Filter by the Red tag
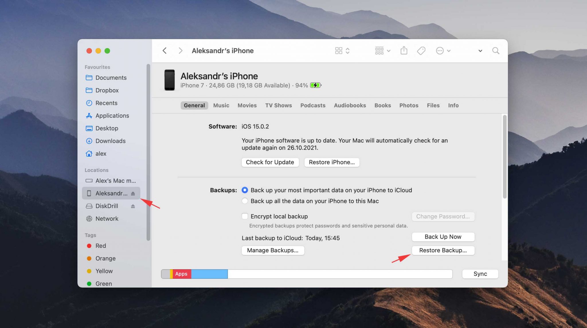 (x=111, y=246)
